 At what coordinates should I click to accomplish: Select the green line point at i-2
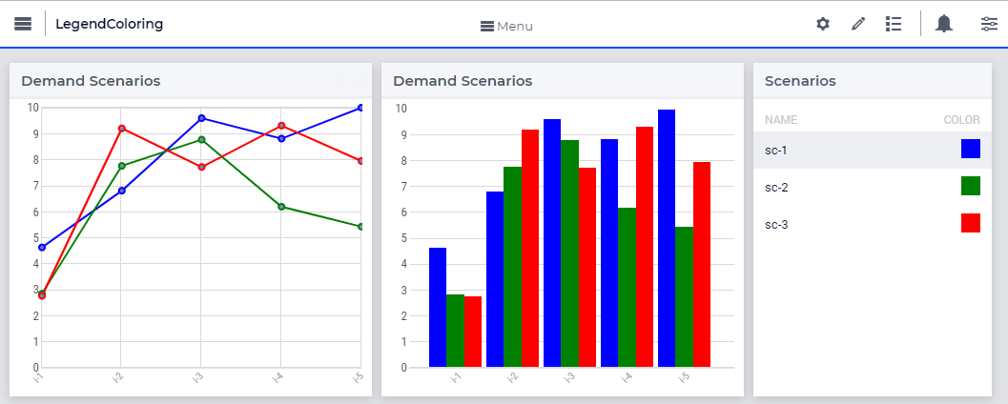pyautogui.click(x=121, y=166)
